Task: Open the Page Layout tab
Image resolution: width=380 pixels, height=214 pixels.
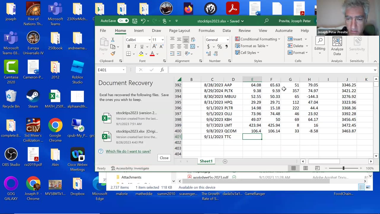Action: click(180, 31)
